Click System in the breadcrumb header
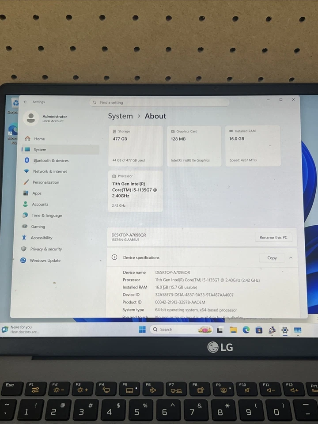318x424 pixels. click(120, 116)
